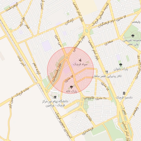The width and height of the screenshot is (141, 141).
Task: Select the سعدی street label
Action: (109, 43)
